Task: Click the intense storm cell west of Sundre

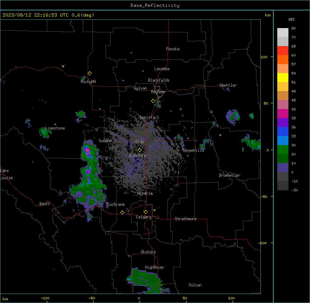Action: click(x=87, y=151)
